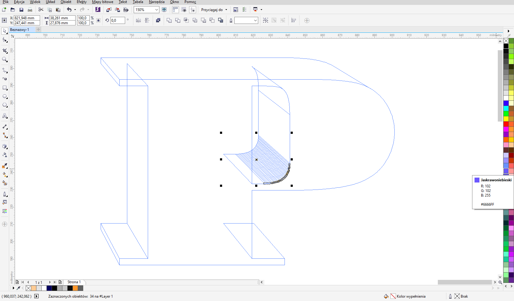Open the outline width dropdown
Viewport: 514px width, 301px height.
click(255, 21)
